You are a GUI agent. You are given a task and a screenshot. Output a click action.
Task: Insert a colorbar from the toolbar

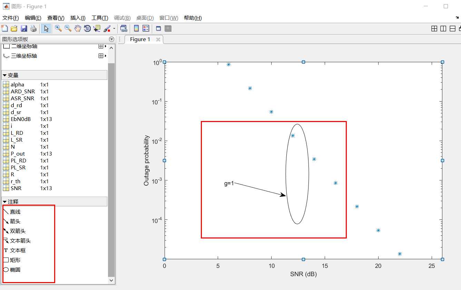136,29
